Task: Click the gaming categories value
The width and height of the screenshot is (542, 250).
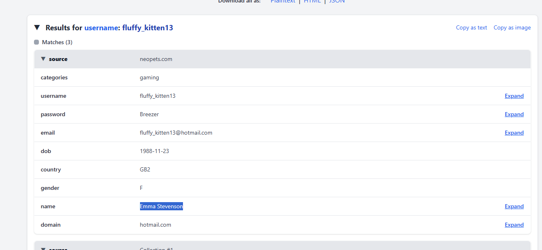Action: coord(149,77)
